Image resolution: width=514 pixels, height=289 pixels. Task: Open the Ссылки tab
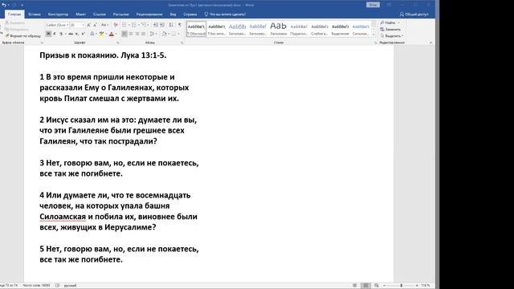tap(100, 14)
